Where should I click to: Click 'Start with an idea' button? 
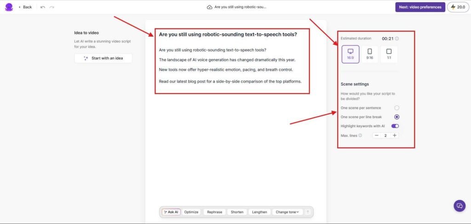click(103, 58)
